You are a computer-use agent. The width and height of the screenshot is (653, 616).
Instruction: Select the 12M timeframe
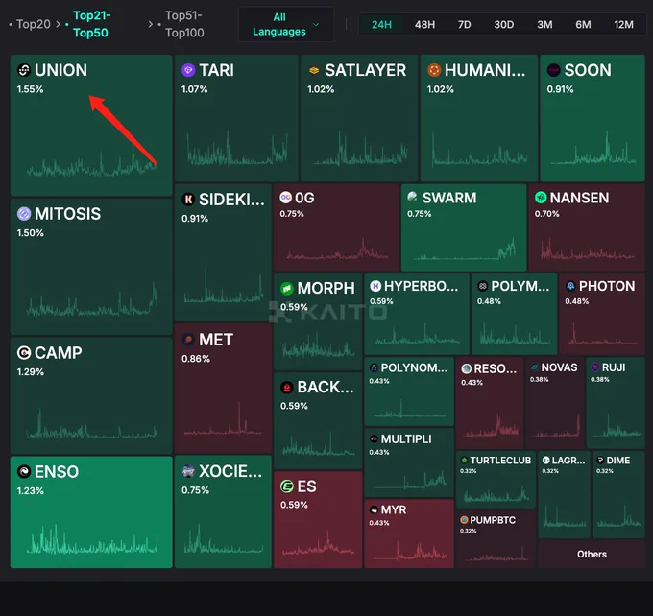pos(623,25)
